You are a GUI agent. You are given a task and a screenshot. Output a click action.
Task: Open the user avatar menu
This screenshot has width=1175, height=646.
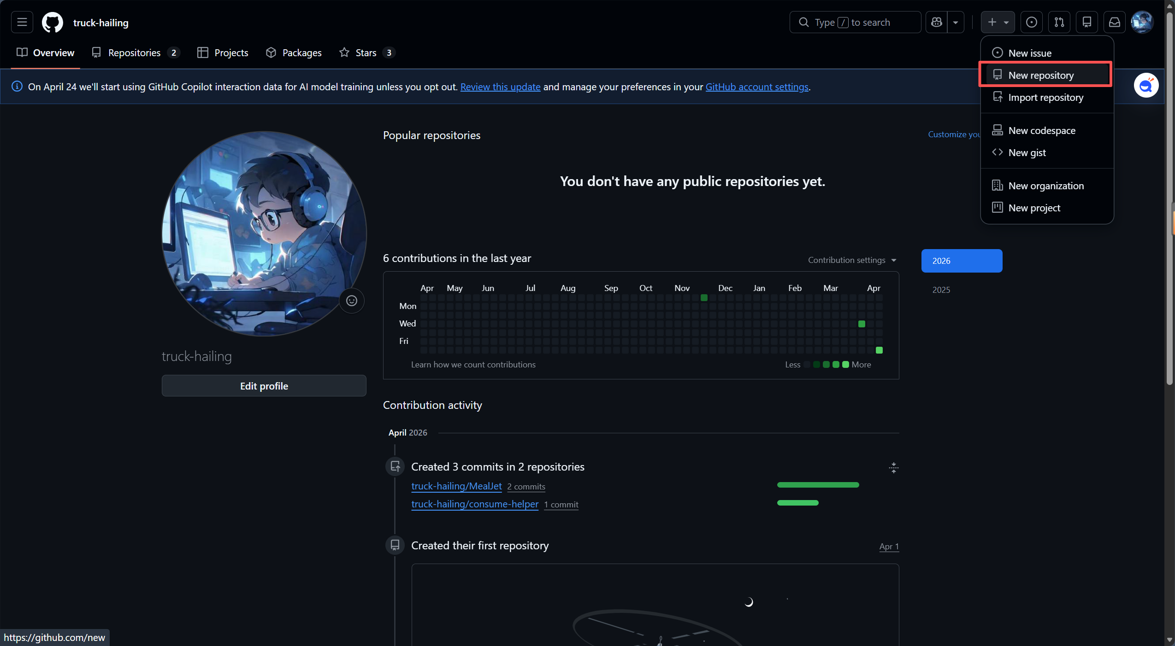(1142, 22)
